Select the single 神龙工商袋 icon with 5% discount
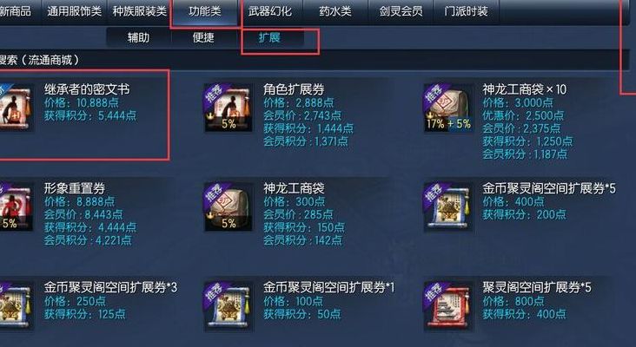 [x=229, y=207]
